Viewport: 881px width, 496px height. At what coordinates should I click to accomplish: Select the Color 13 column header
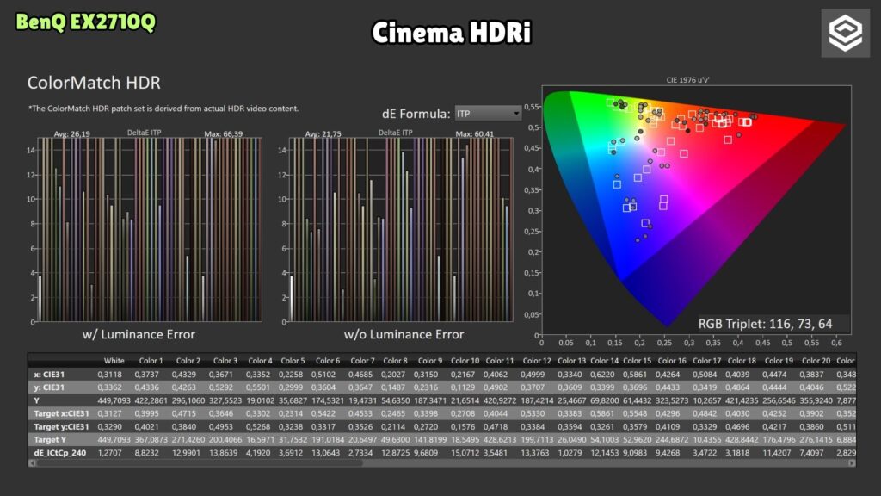tap(571, 361)
